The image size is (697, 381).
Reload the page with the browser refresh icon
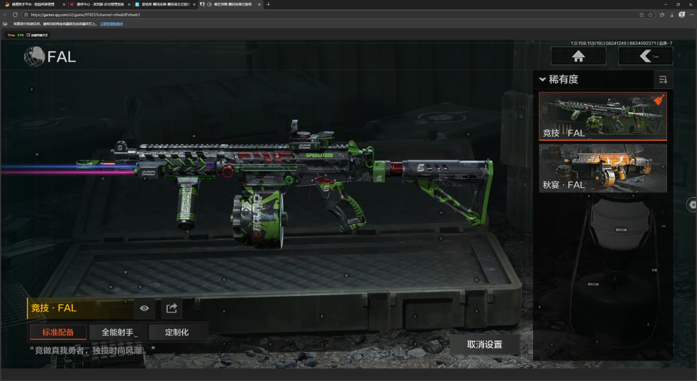point(15,15)
